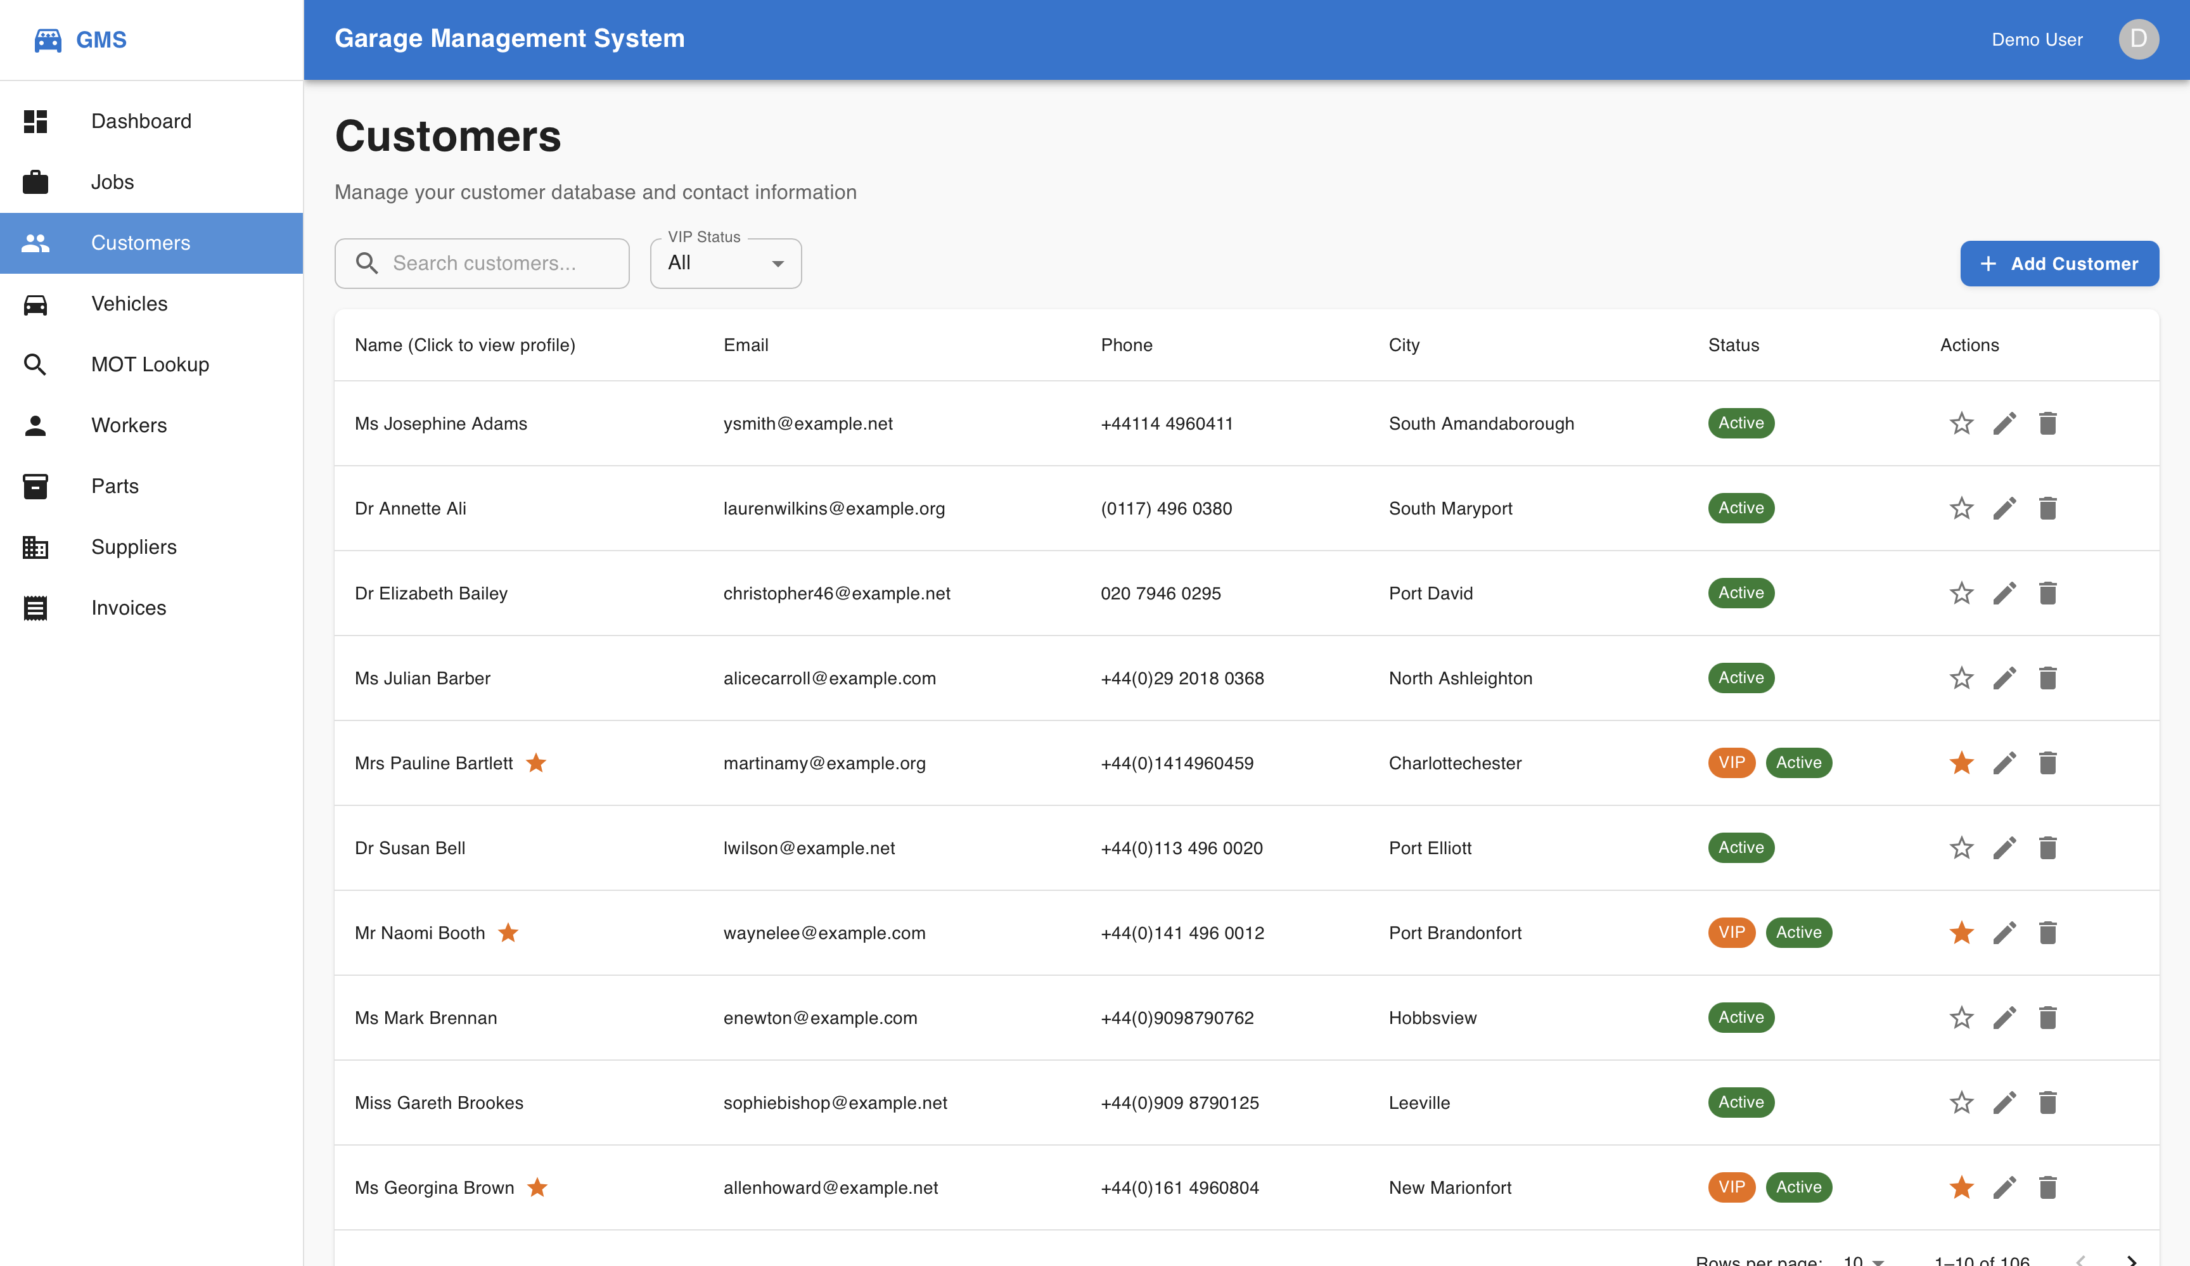Edit Dr Susan Bell with the pencil icon
2190x1266 pixels.
tap(2005, 847)
